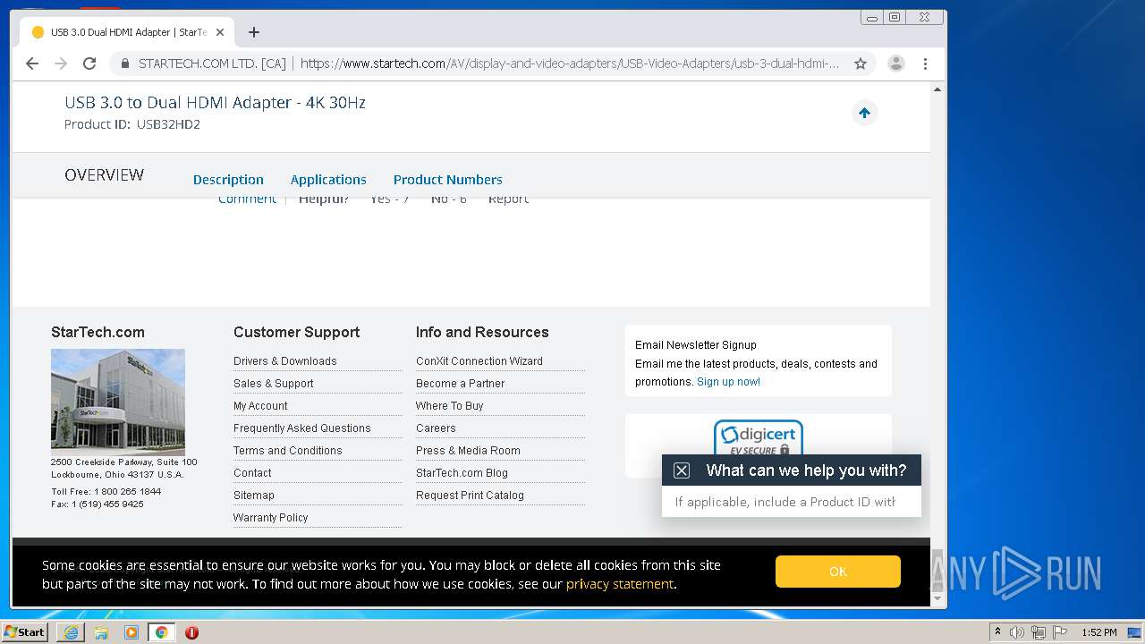Open the red stop-sign taskbar icon
1145x644 pixels.
point(191,632)
